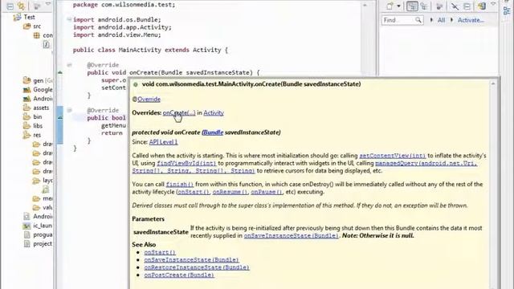Click the green method icon in the tooltip header
This screenshot has height=289, width=514.
pos(136,84)
